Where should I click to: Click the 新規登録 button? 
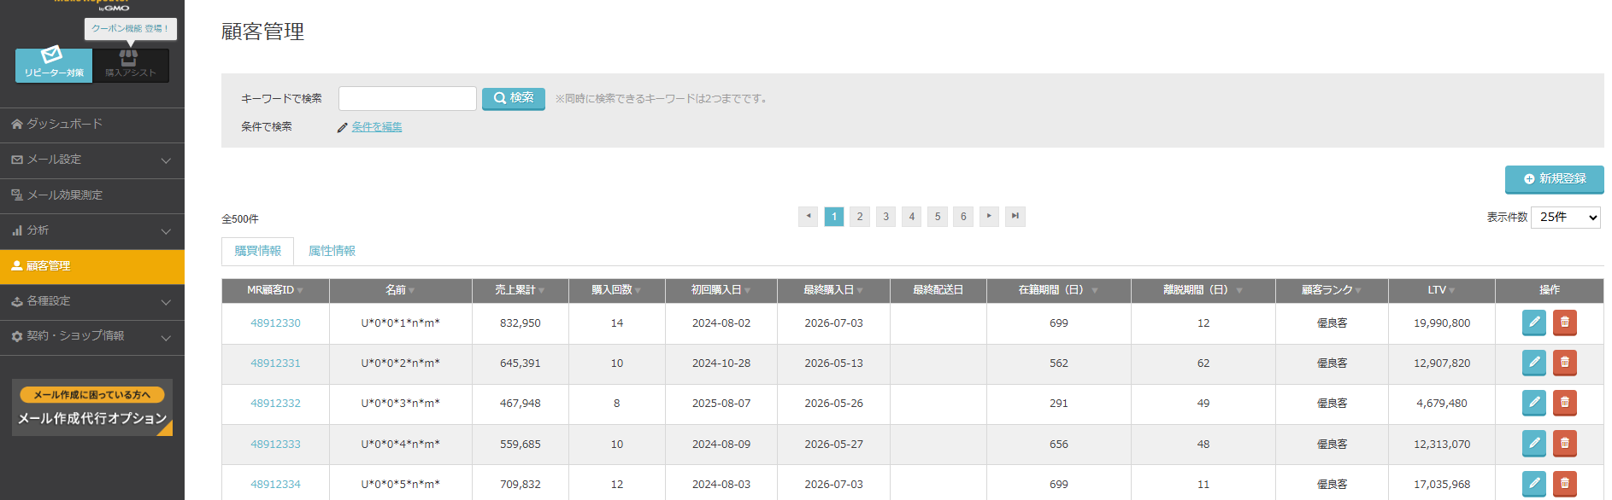1554,179
